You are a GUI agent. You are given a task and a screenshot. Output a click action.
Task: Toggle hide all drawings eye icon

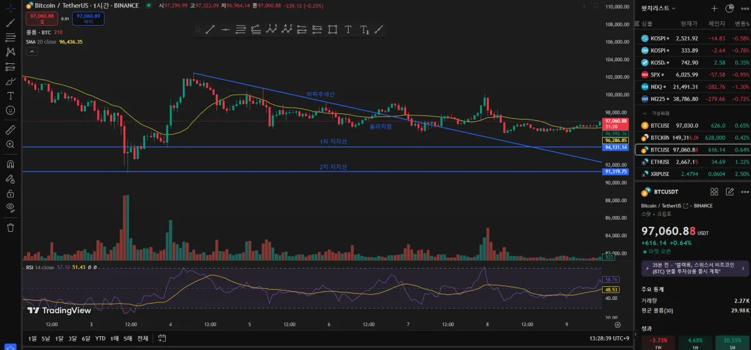10,207
